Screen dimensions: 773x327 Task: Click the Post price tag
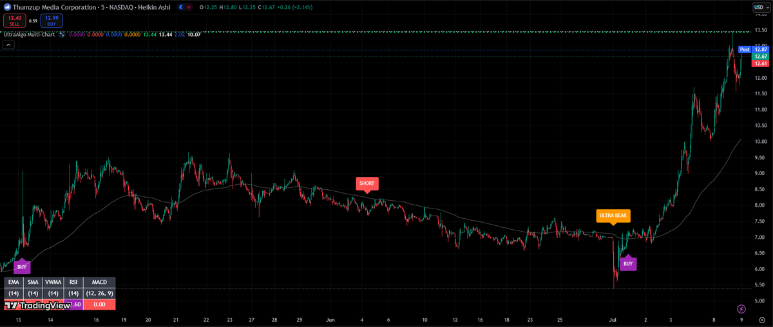click(745, 50)
